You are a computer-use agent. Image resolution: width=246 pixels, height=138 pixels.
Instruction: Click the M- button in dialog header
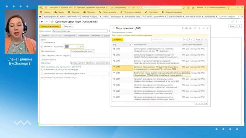pyautogui.click(x=191, y=28)
